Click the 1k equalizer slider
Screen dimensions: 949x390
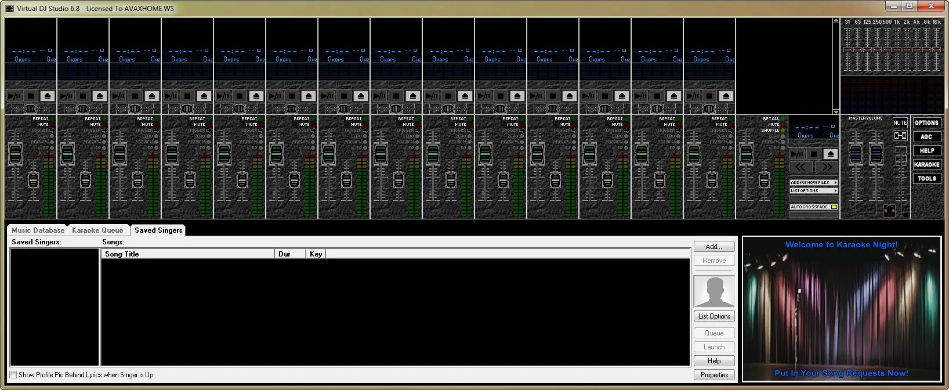click(x=897, y=49)
